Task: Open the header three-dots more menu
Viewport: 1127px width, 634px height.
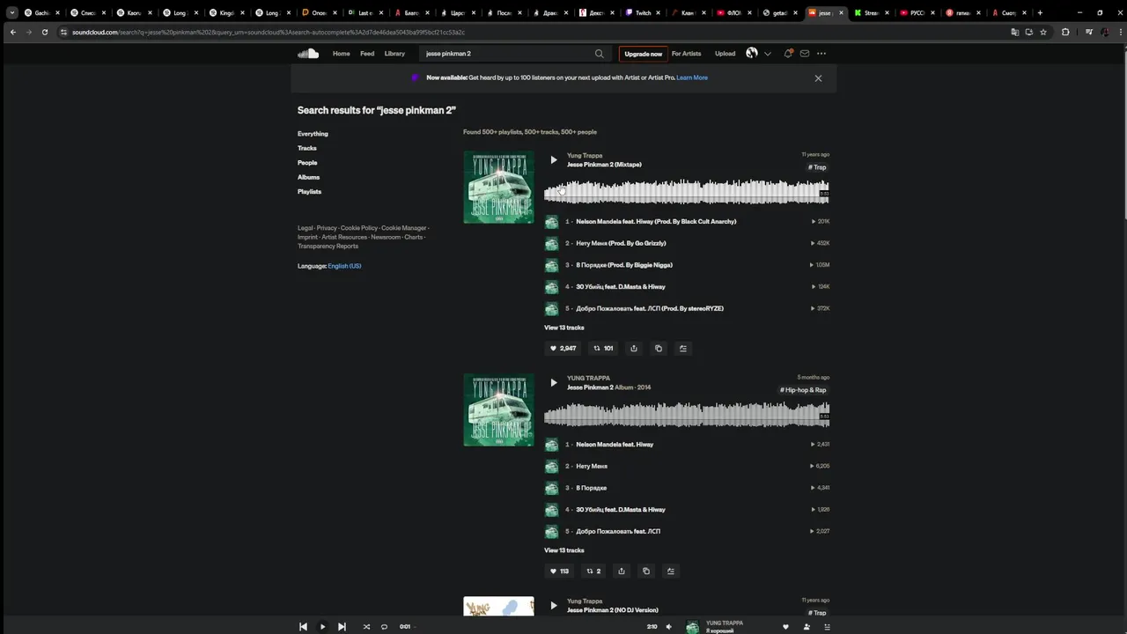Action: click(821, 54)
